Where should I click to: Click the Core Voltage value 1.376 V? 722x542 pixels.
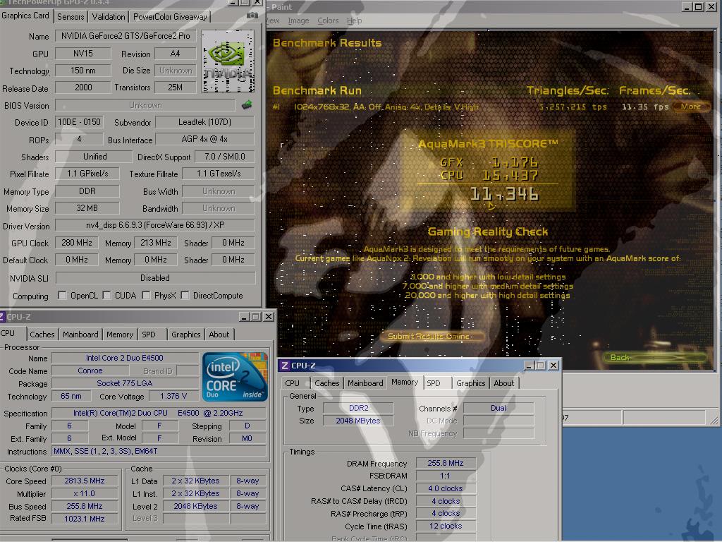tap(173, 397)
